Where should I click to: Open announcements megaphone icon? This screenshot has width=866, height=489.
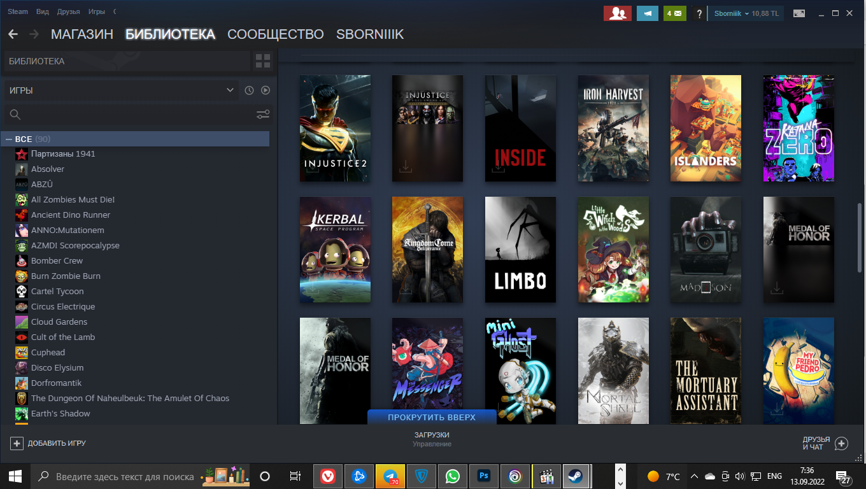point(648,13)
